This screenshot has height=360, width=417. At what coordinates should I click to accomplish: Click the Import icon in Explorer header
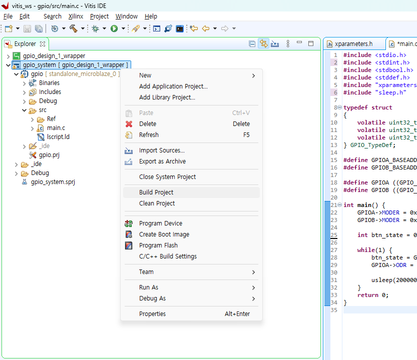pos(275,44)
